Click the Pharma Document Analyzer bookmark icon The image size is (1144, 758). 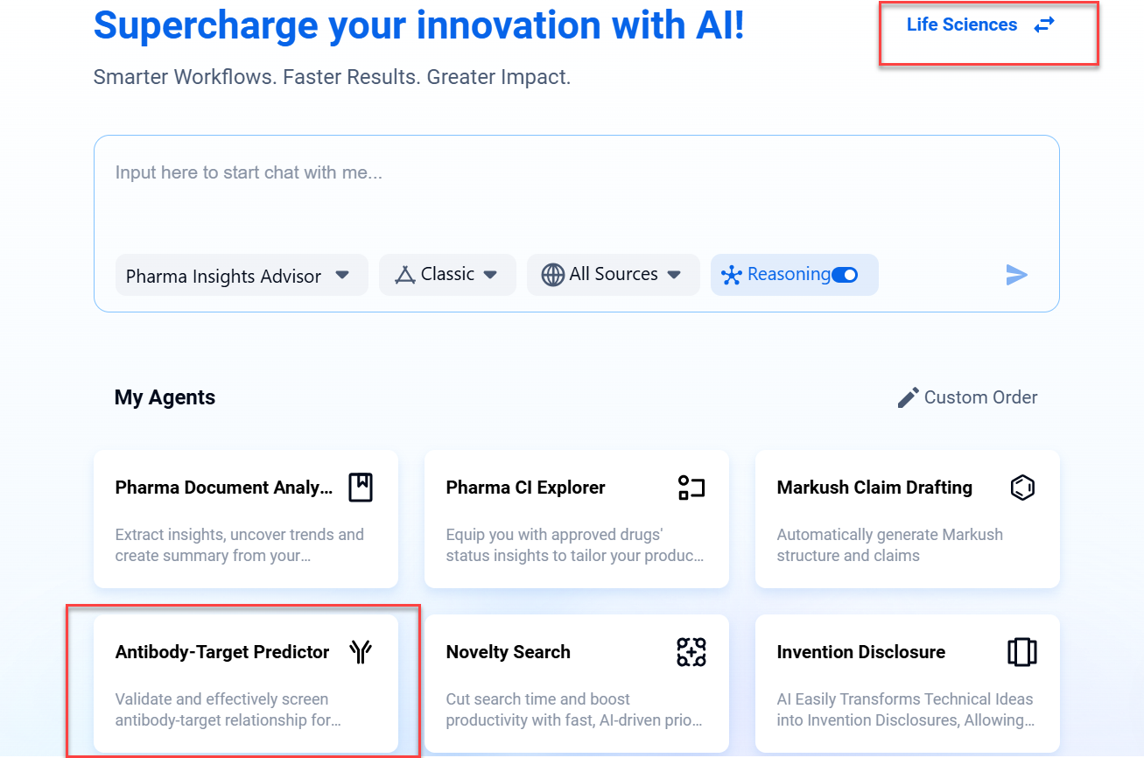click(361, 488)
